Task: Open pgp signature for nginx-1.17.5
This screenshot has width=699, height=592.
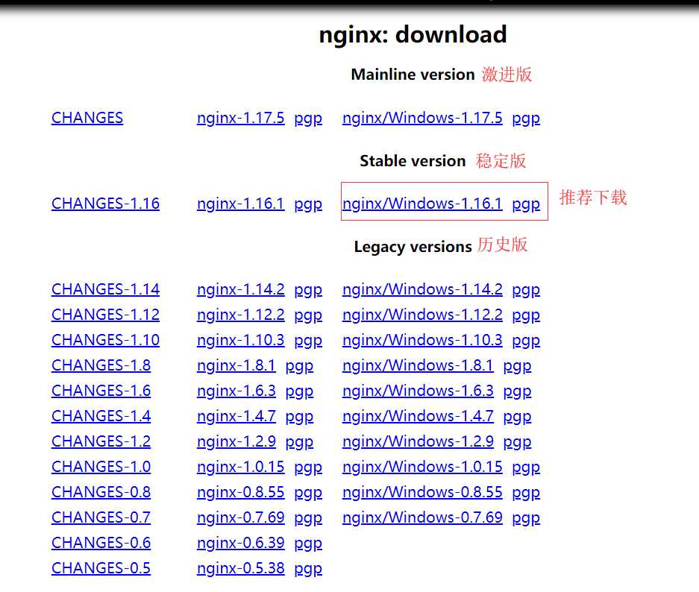Action: pyautogui.click(x=308, y=119)
